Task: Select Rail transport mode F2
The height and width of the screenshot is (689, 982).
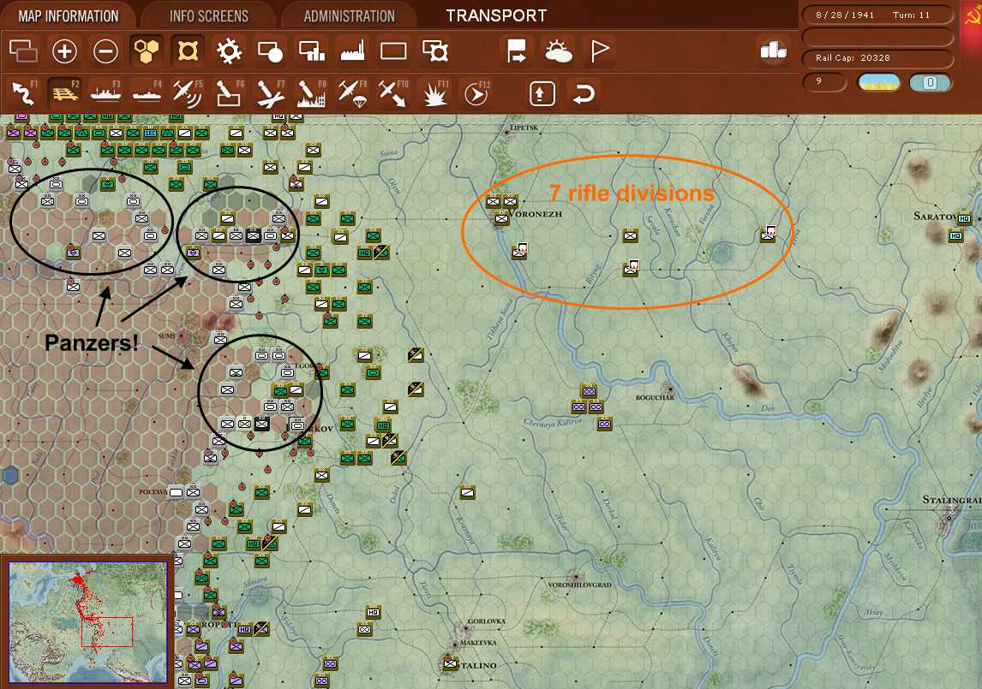Action: coord(64,93)
